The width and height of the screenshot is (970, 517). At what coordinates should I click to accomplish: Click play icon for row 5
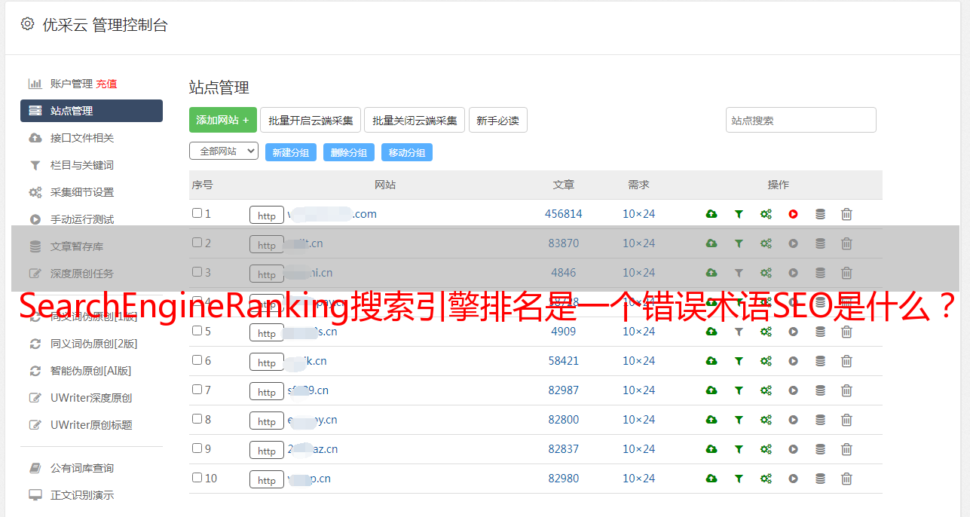click(793, 332)
